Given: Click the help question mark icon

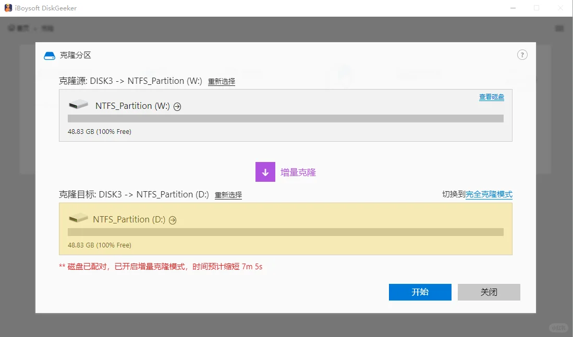Looking at the screenshot, I should [522, 55].
